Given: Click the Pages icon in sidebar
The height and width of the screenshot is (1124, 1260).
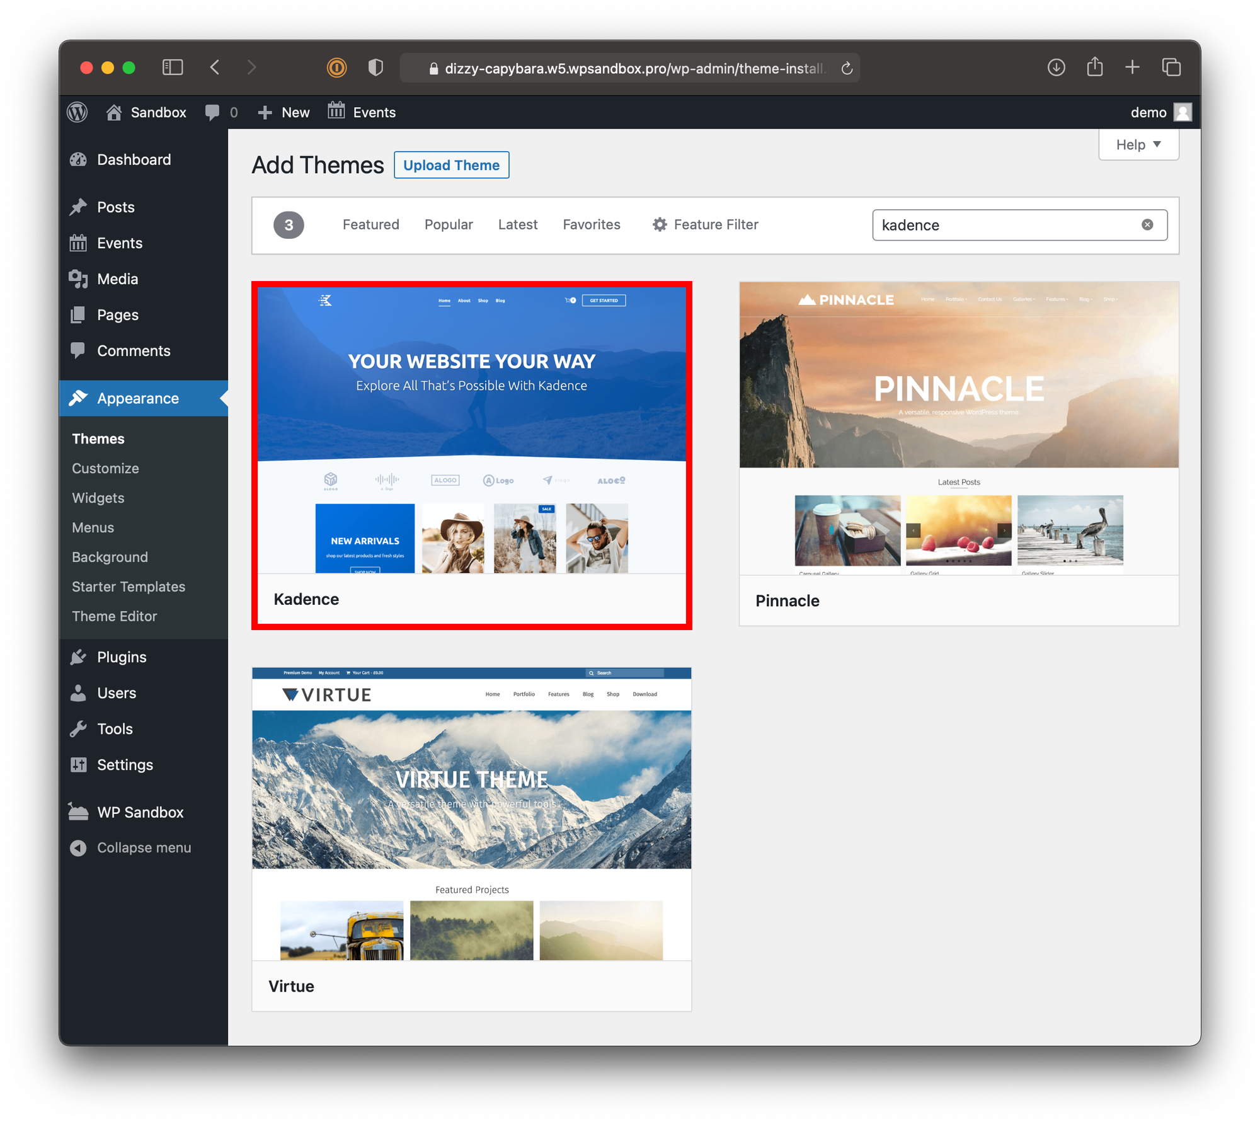Looking at the screenshot, I should coord(79,314).
